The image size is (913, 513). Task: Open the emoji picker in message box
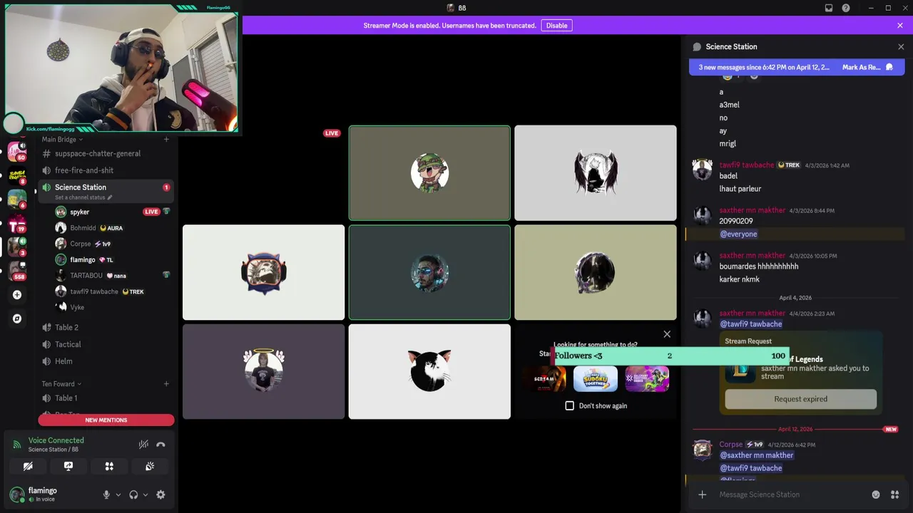click(876, 494)
